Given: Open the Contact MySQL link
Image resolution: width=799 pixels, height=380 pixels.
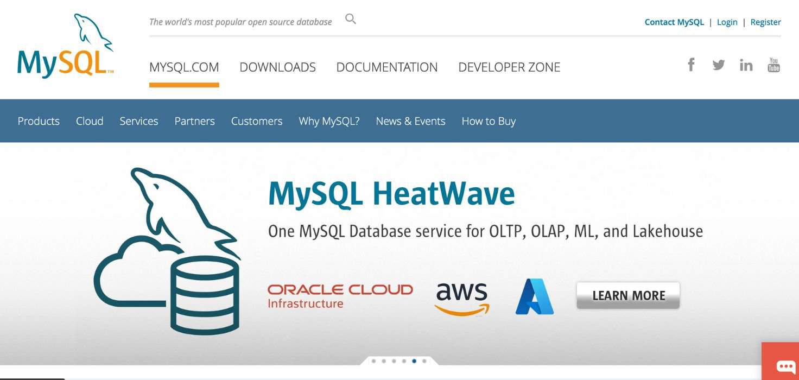Looking at the screenshot, I should coord(674,22).
